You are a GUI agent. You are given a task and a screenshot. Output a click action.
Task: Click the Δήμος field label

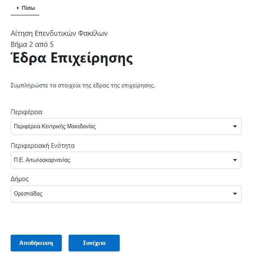pos(20,179)
